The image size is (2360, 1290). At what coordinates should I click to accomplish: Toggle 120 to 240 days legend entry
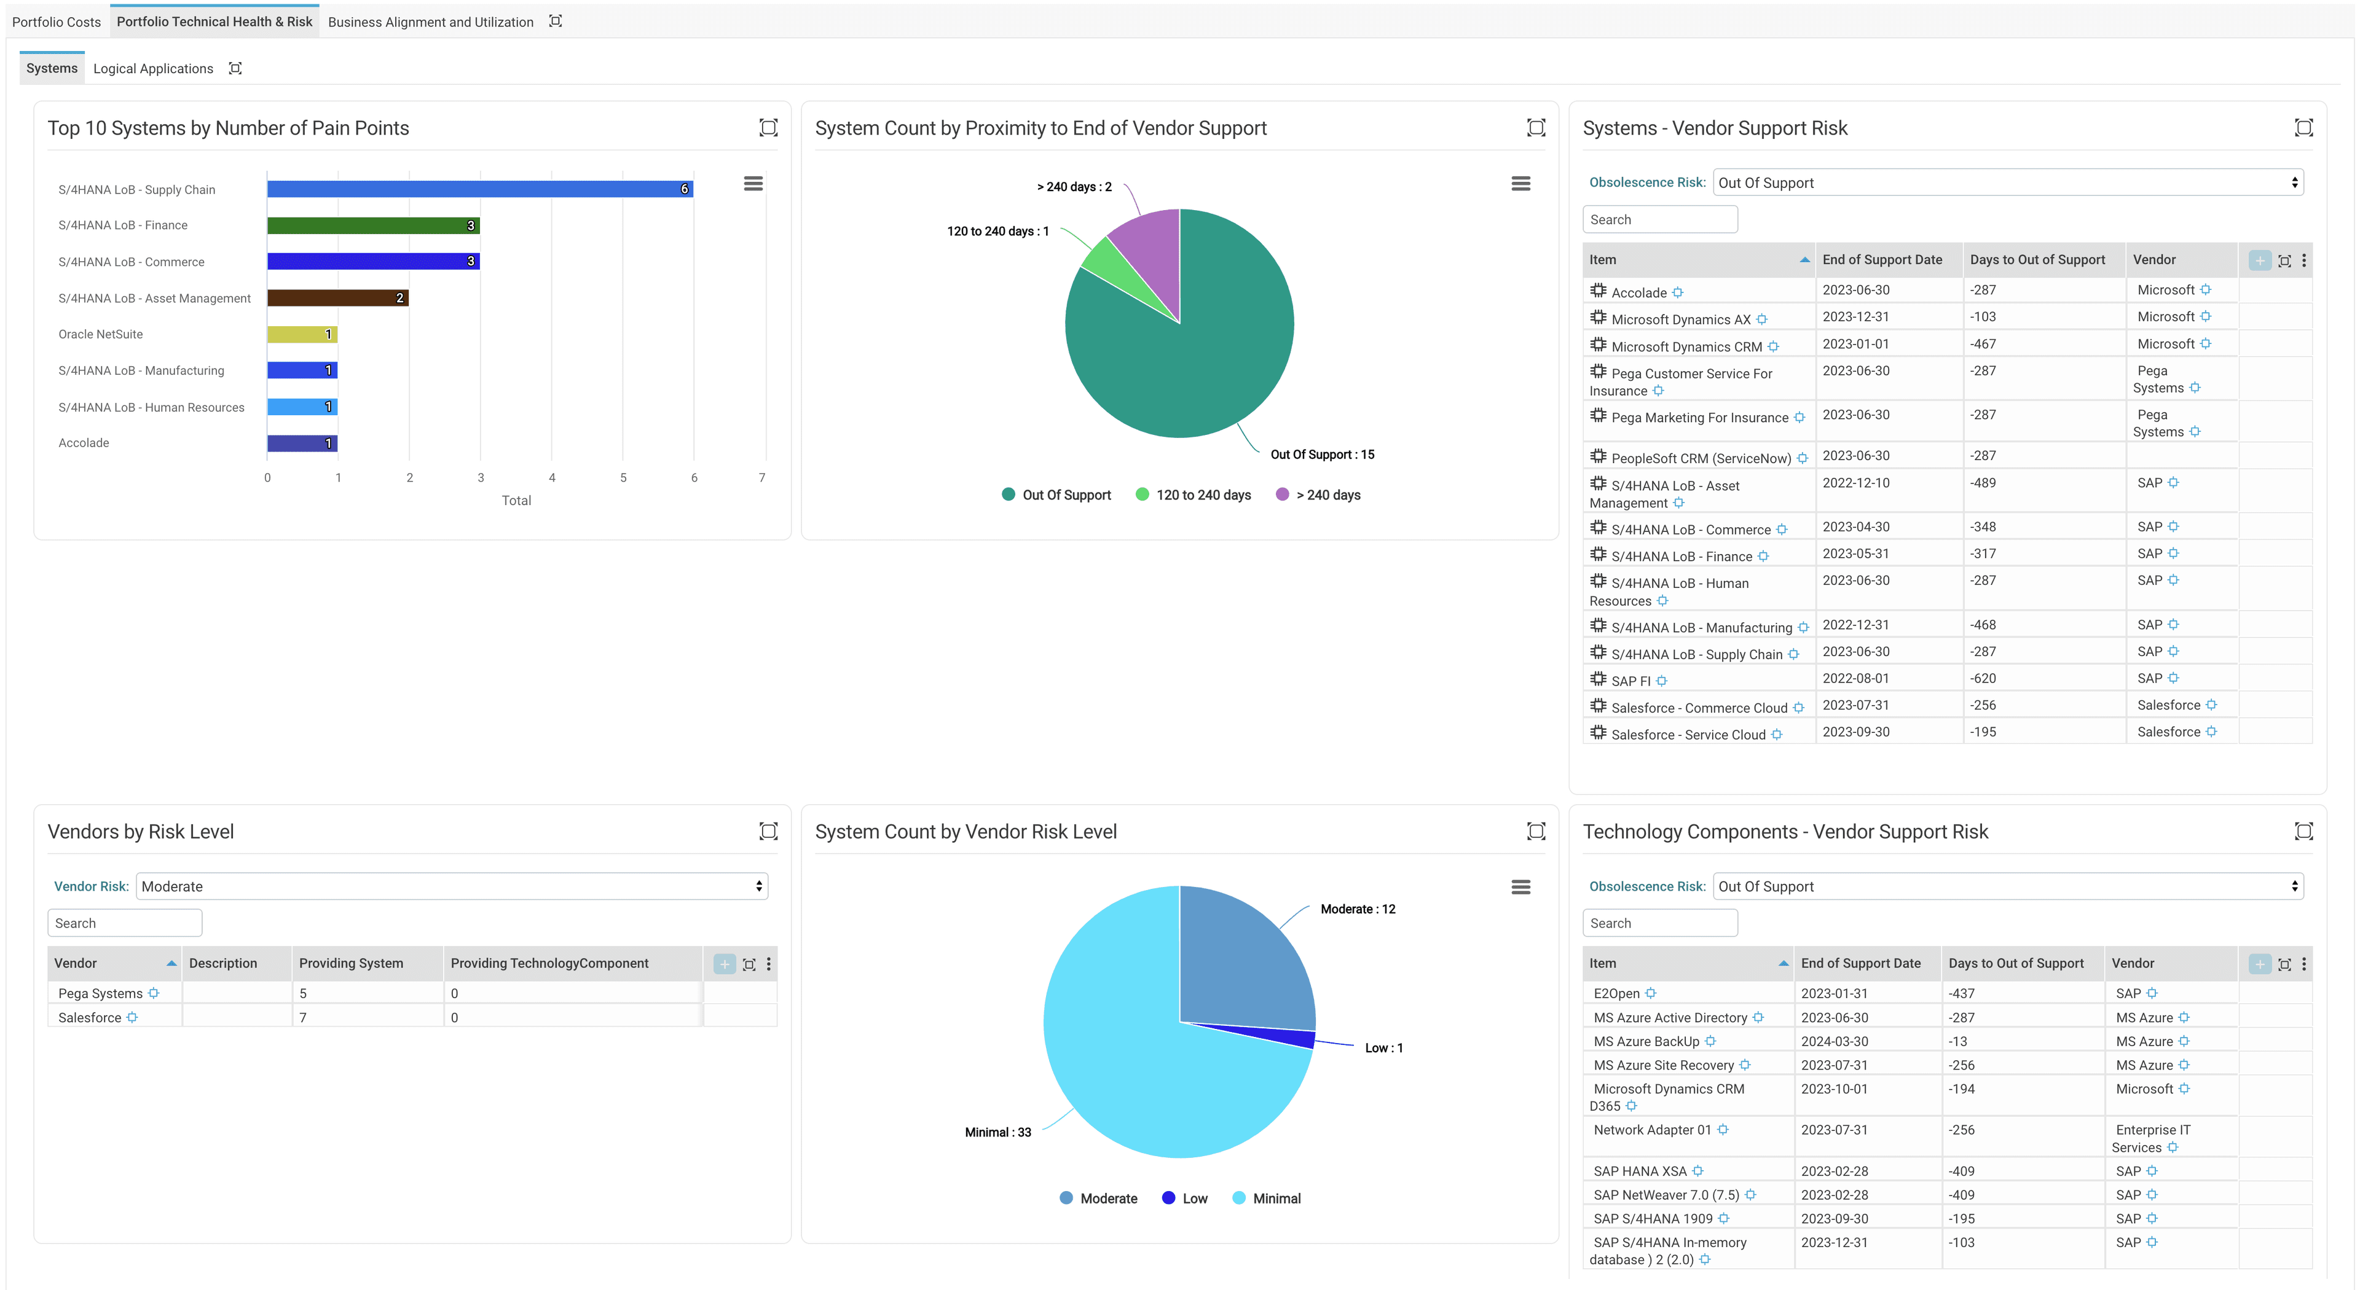click(1193, 495)
